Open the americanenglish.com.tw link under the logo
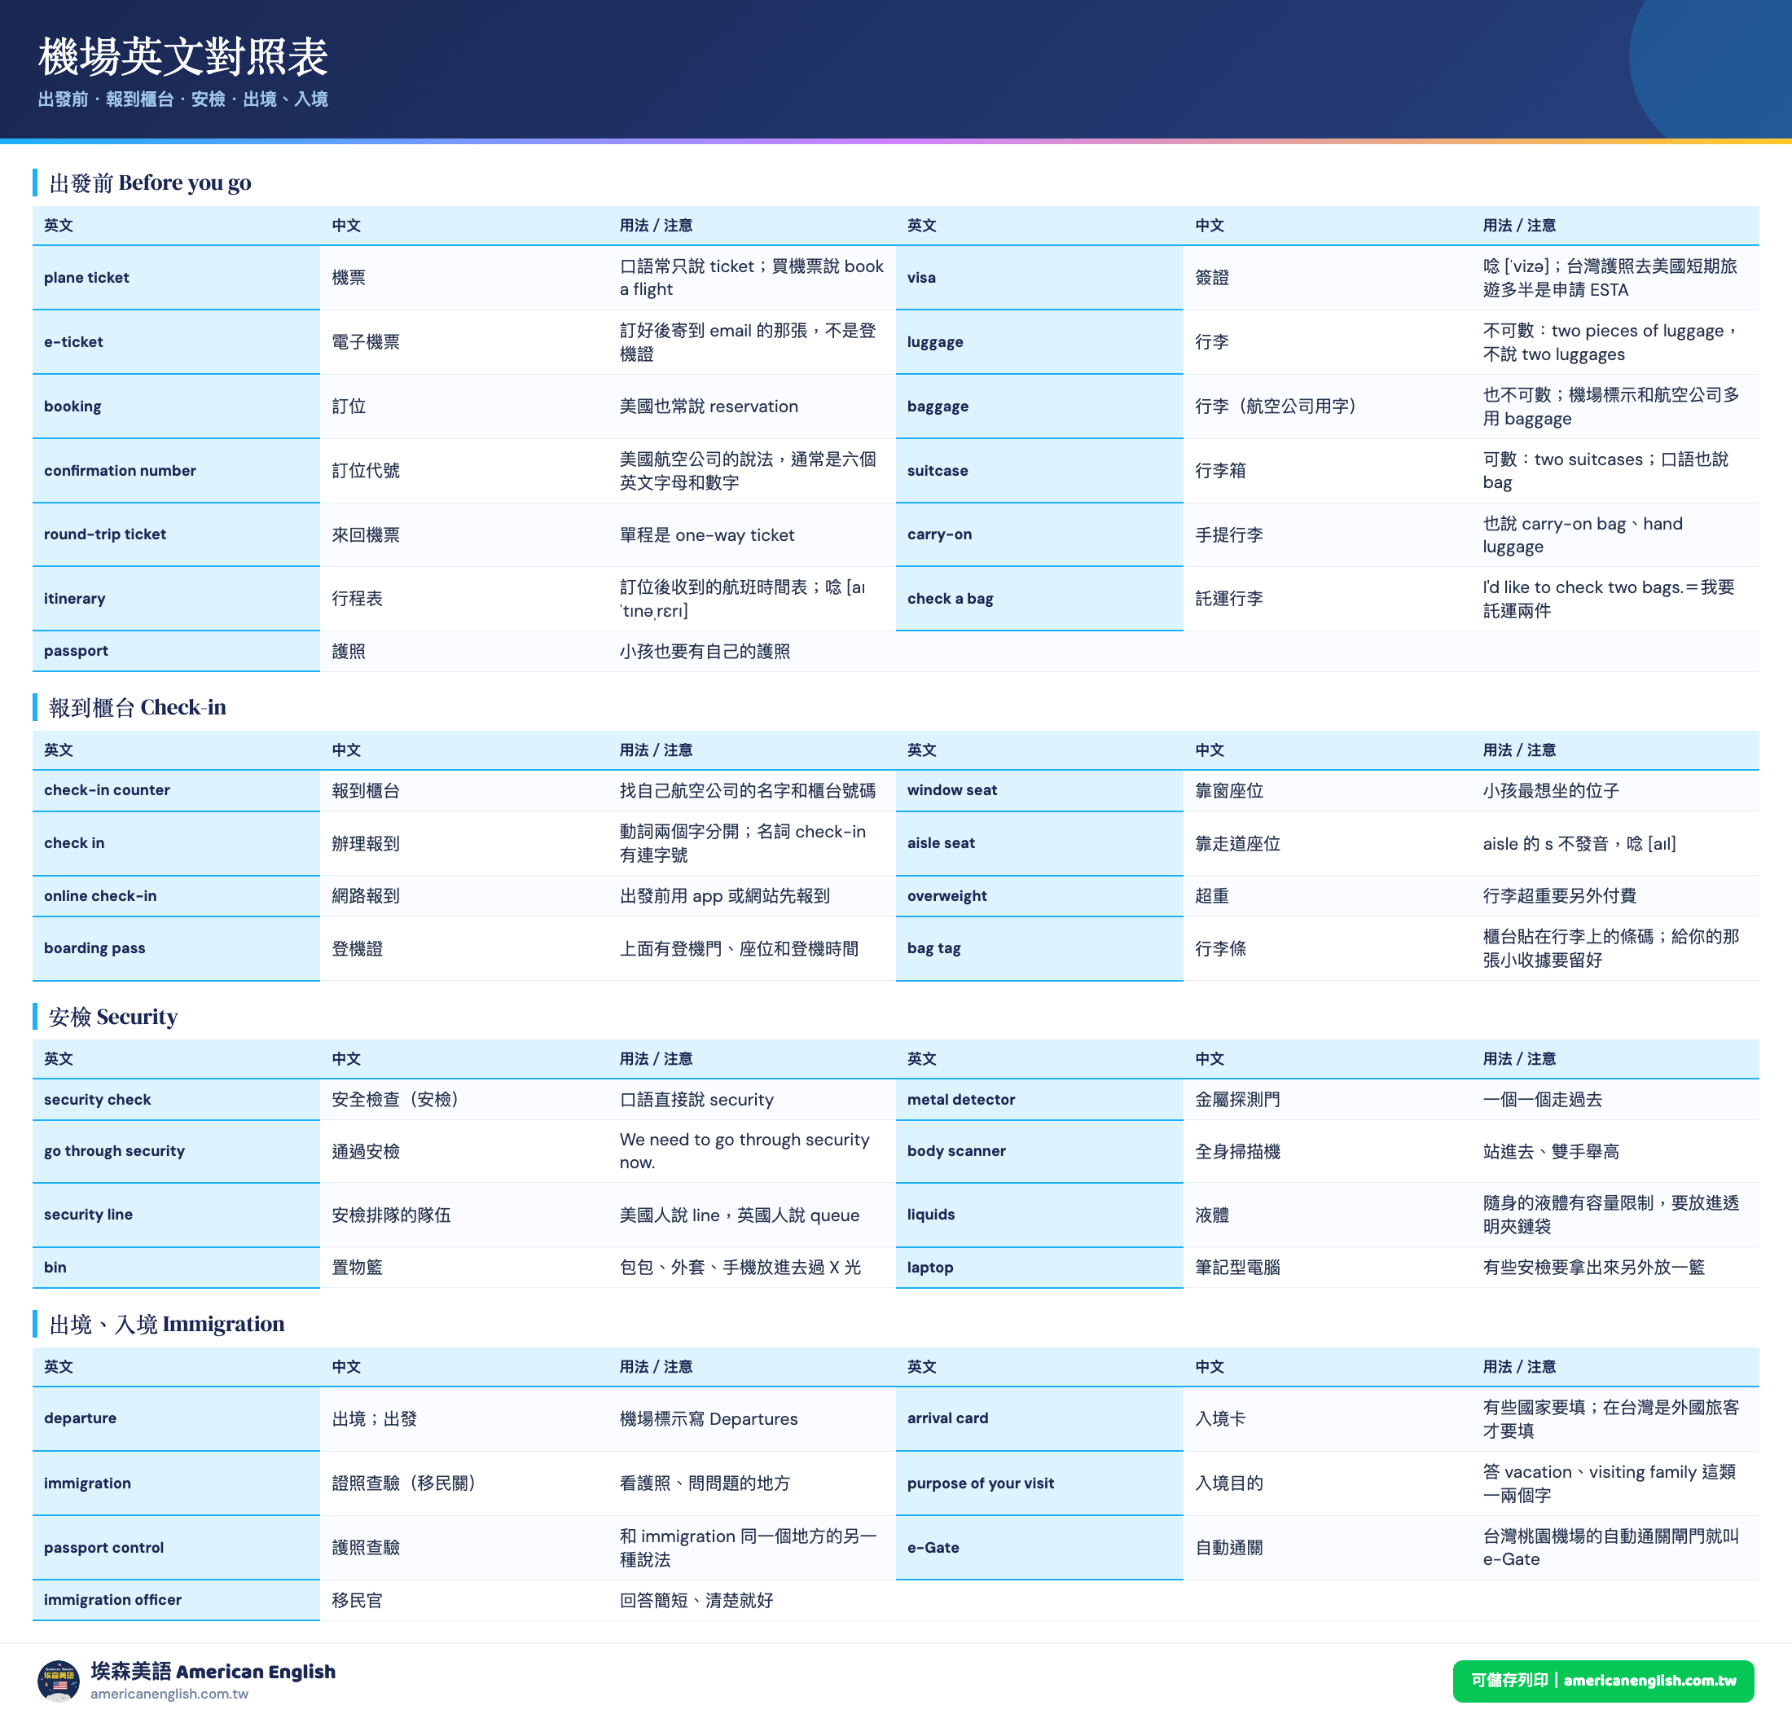This screenshot has height=1723, width=1792. tap(169, 1694)
